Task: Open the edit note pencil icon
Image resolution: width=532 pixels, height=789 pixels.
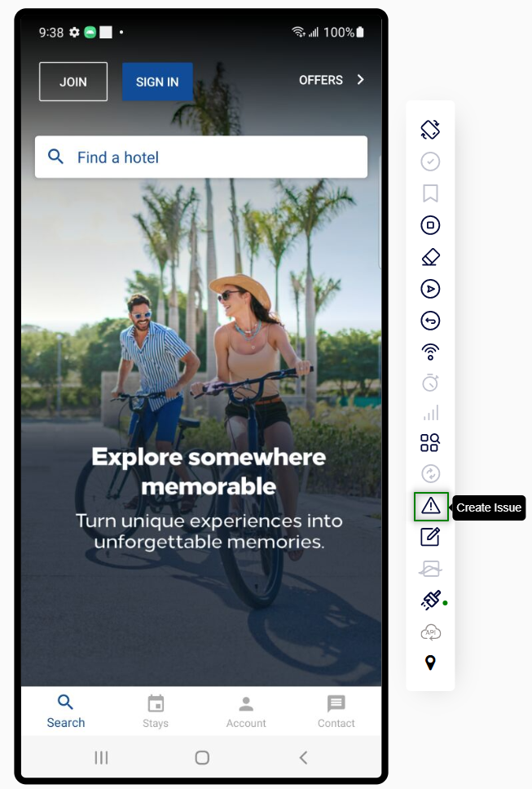Action: pos(430,537)
